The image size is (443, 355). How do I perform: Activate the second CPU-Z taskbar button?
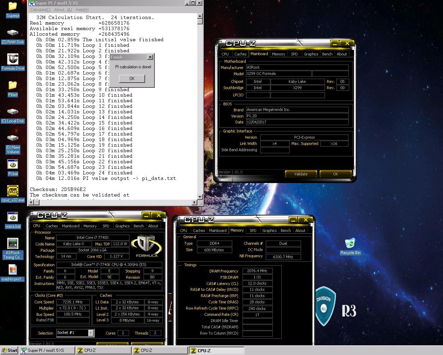pyautogui.click(x=160, y=350)
